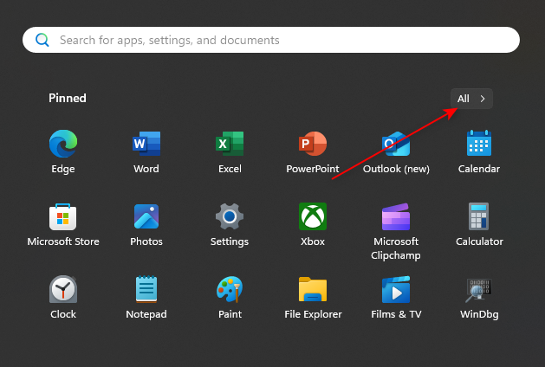The height and width of the screenshot is (367, 545).
Task: Open the Settings gear icon
Action: tap(230, 216)
